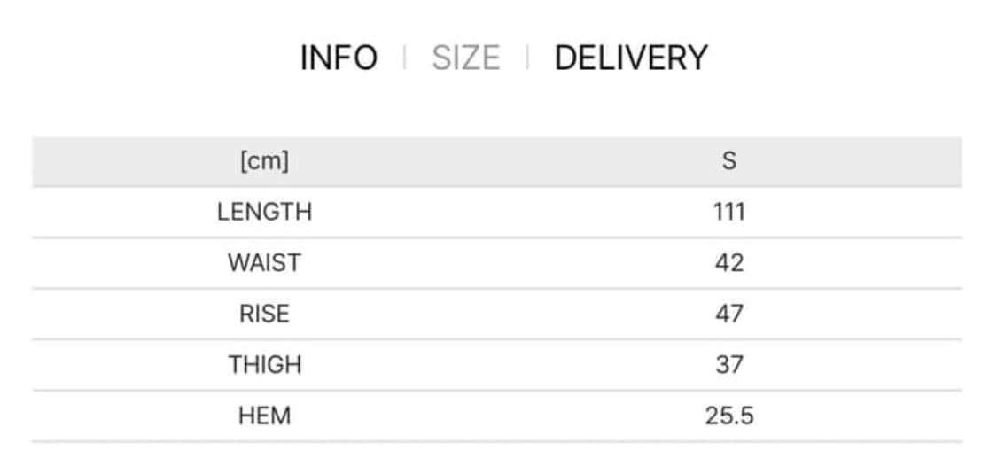Viewport: 997px width, 474px height.
Task: Click the [cm] unit header cell
Action: pos(264,161)
